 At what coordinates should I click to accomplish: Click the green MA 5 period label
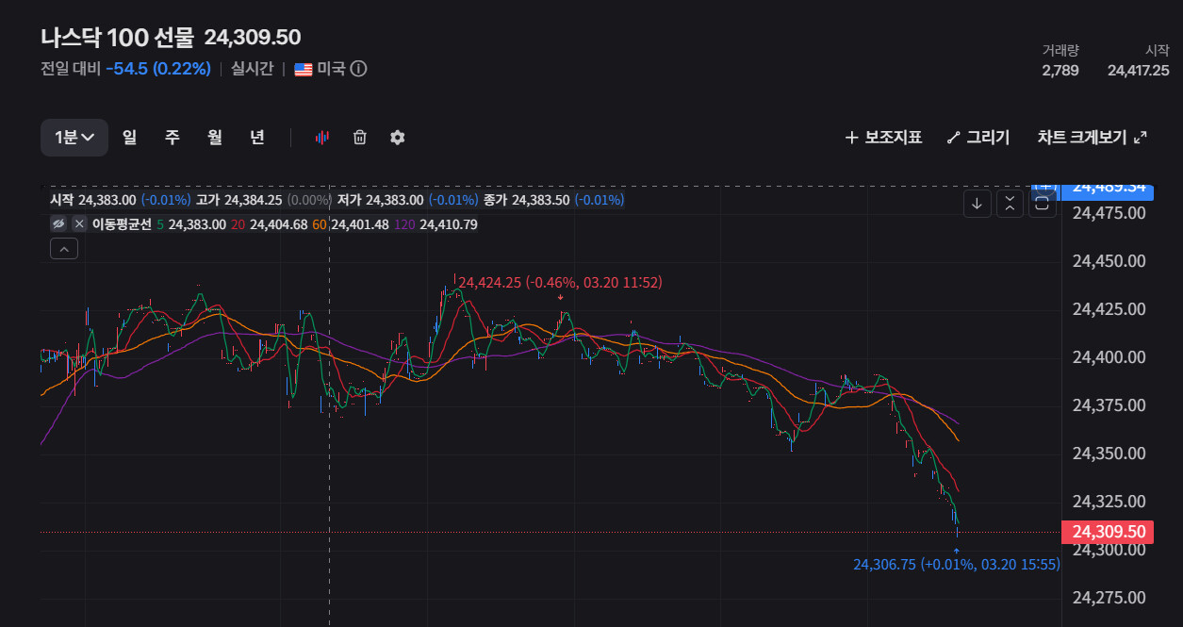[160, 224]
